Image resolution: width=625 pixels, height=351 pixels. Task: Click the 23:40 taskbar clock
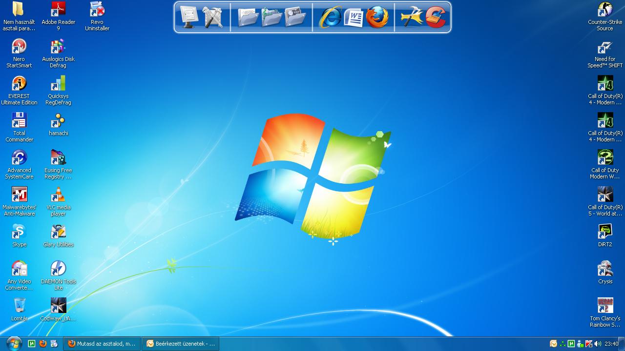click(x=611, y=344)
